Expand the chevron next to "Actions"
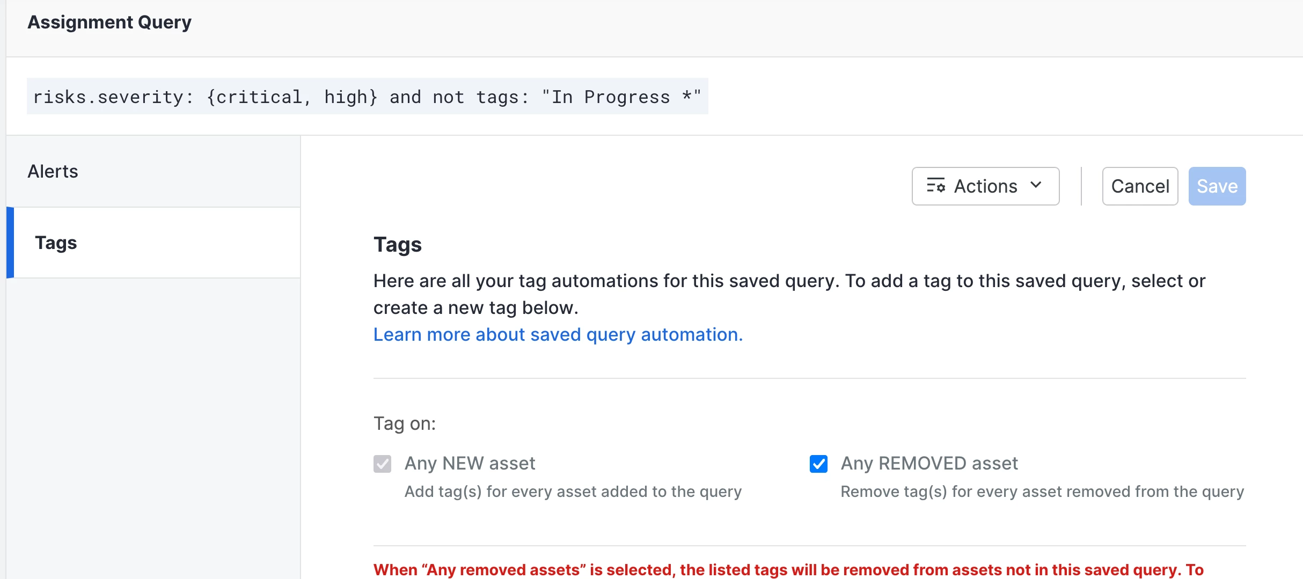 (1036, 186)
